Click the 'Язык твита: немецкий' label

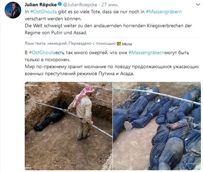pos(46,43)
